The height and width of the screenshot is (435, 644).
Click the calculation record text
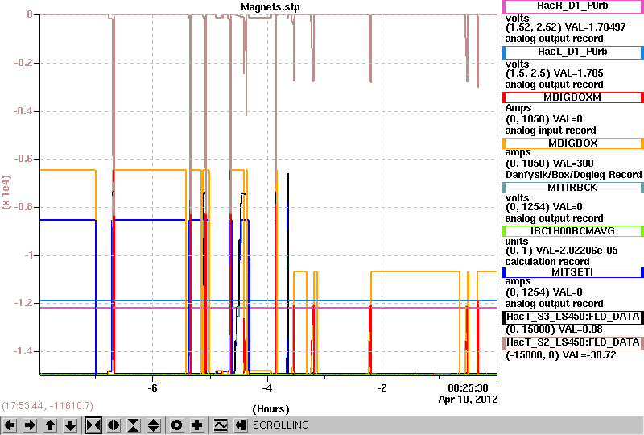[547, 262]
